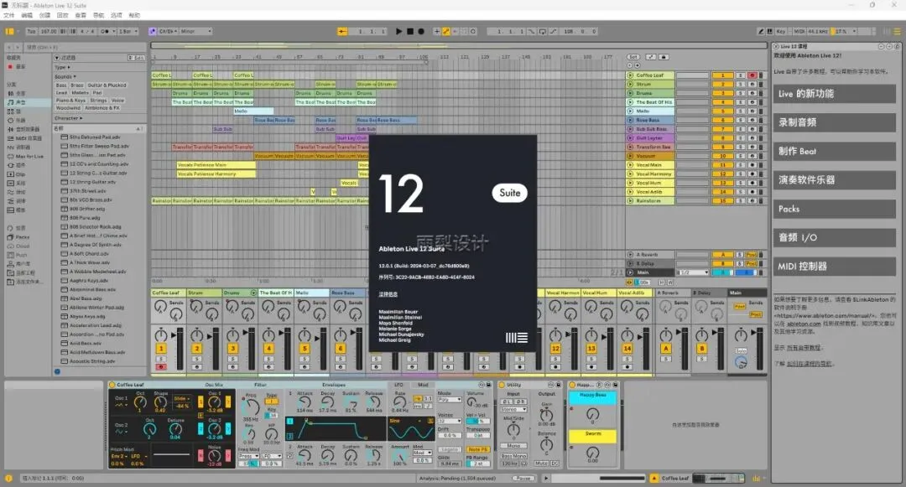The width and height of the screenshot is (906, 487).
Task: Open the 文件 menu
Action: (9, 15)
